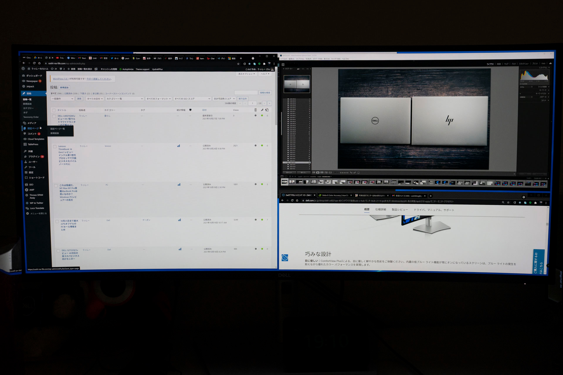Image resolution: width=563 pixels, height=375 pixels.
Task: Open the updates counter showing 31
Action: pos(54,69)
